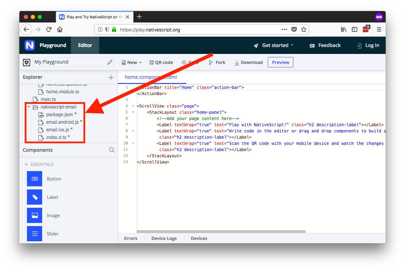The image size is (405, 271).
Task: Click the browser forward arrow
Action: point(38,29)
